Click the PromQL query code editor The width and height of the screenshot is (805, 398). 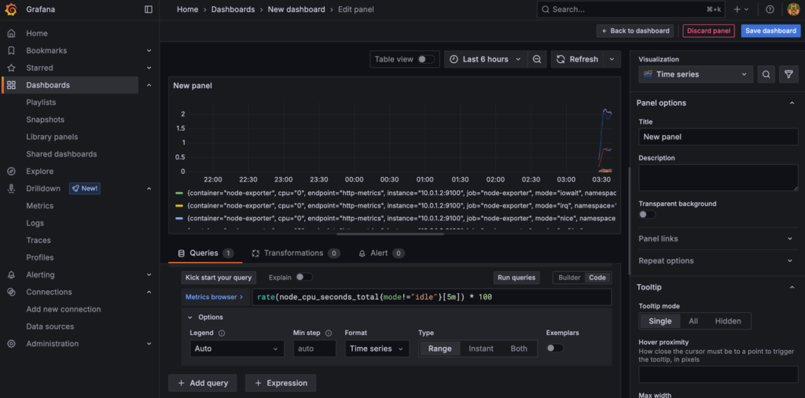click(432, 297)
